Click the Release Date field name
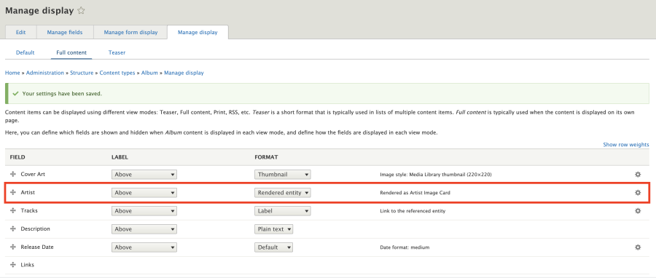 click(37, 247)
